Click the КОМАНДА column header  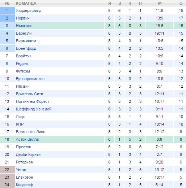pos(26,3)
